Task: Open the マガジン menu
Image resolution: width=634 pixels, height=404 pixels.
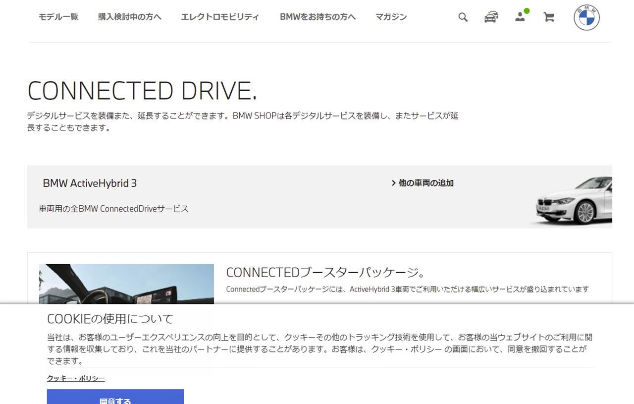Action: click(391, 17)
